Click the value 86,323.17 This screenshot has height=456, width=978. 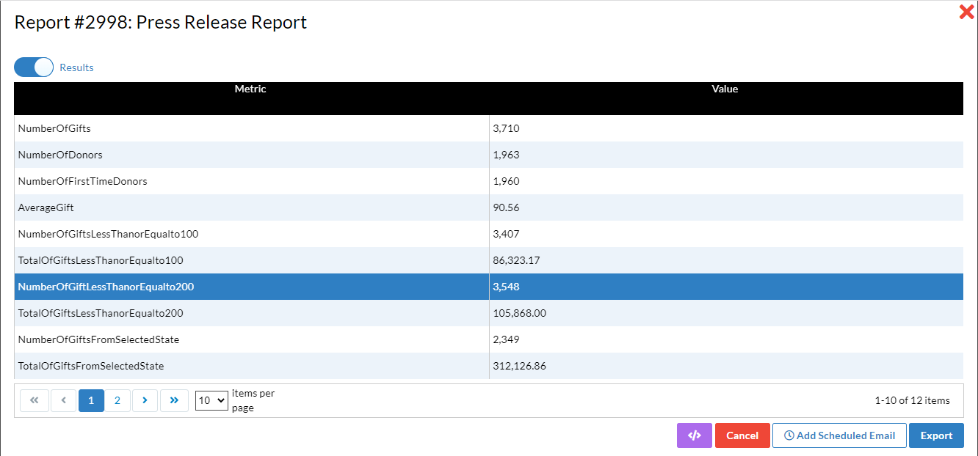[517, 260]
